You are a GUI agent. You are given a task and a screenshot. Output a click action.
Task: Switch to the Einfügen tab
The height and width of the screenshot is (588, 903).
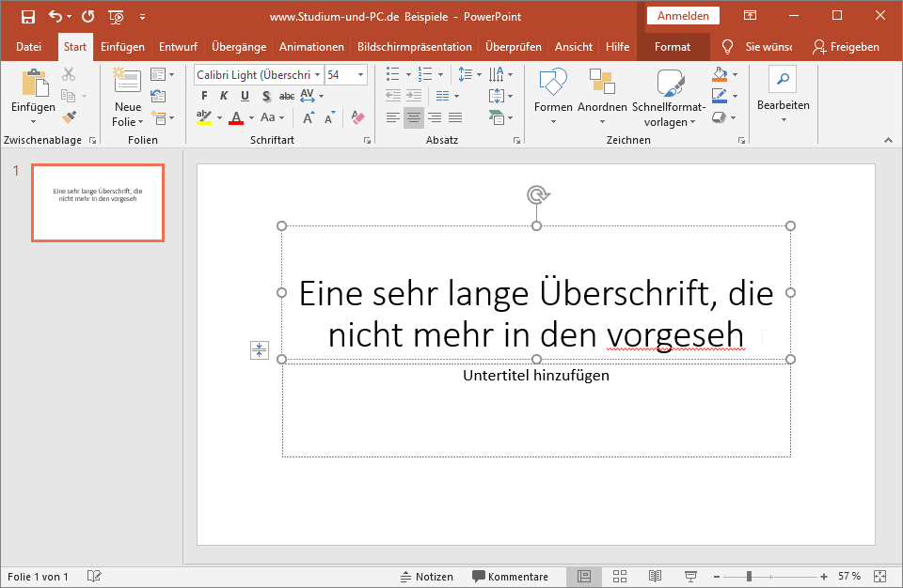122,47
